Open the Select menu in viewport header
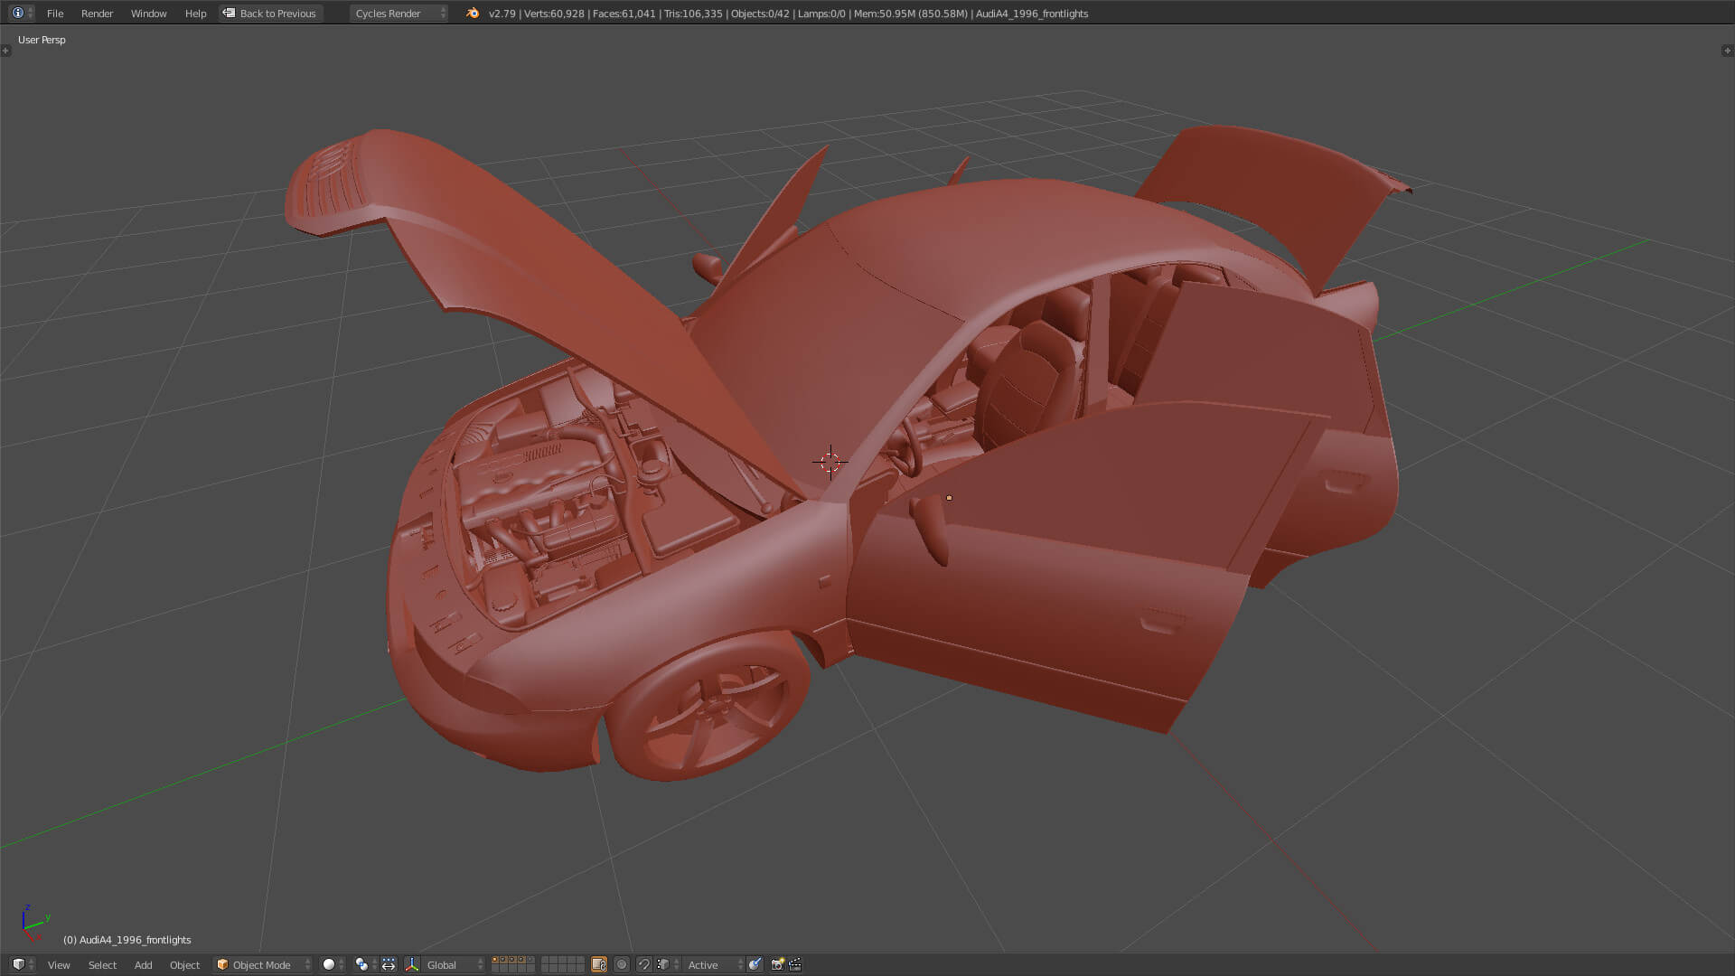 (x=102, y=964)
